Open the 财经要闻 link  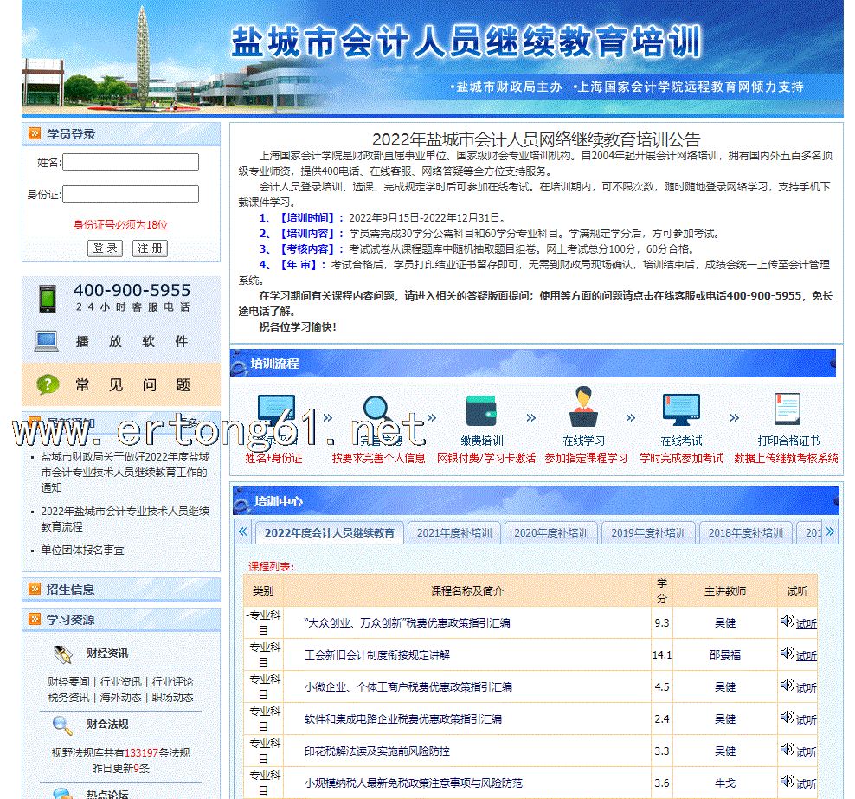pos(68,682)
